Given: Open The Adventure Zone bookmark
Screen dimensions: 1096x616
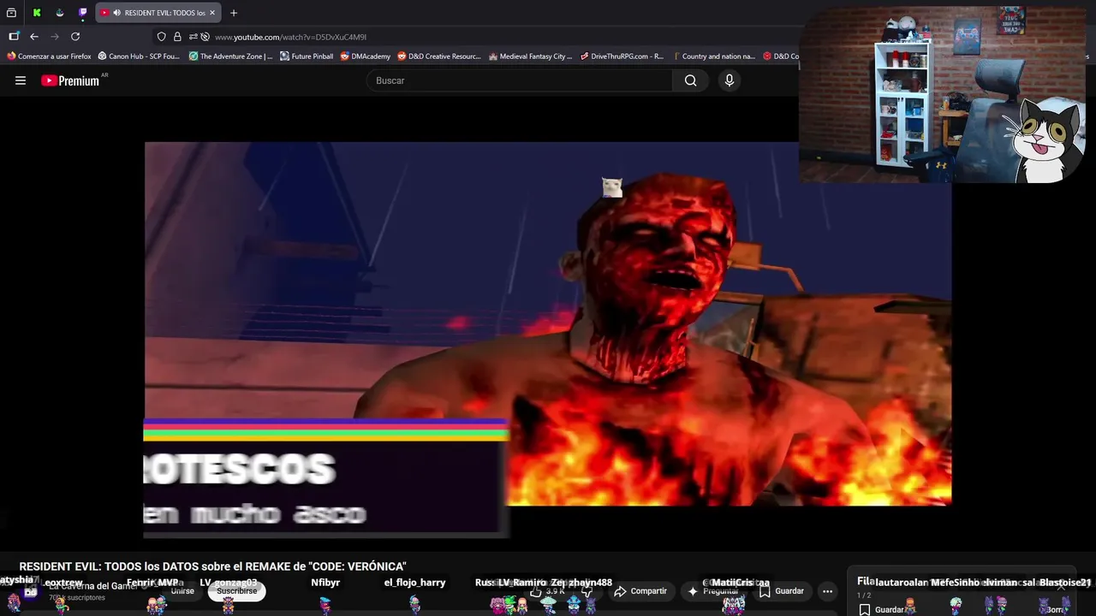Looking at the screenshot, I should click(230, 56).
